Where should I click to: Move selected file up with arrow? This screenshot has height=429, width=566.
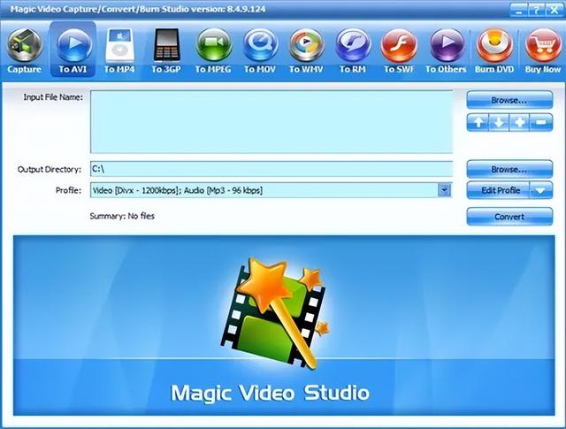pyautogui.click(x=478, y=122)
